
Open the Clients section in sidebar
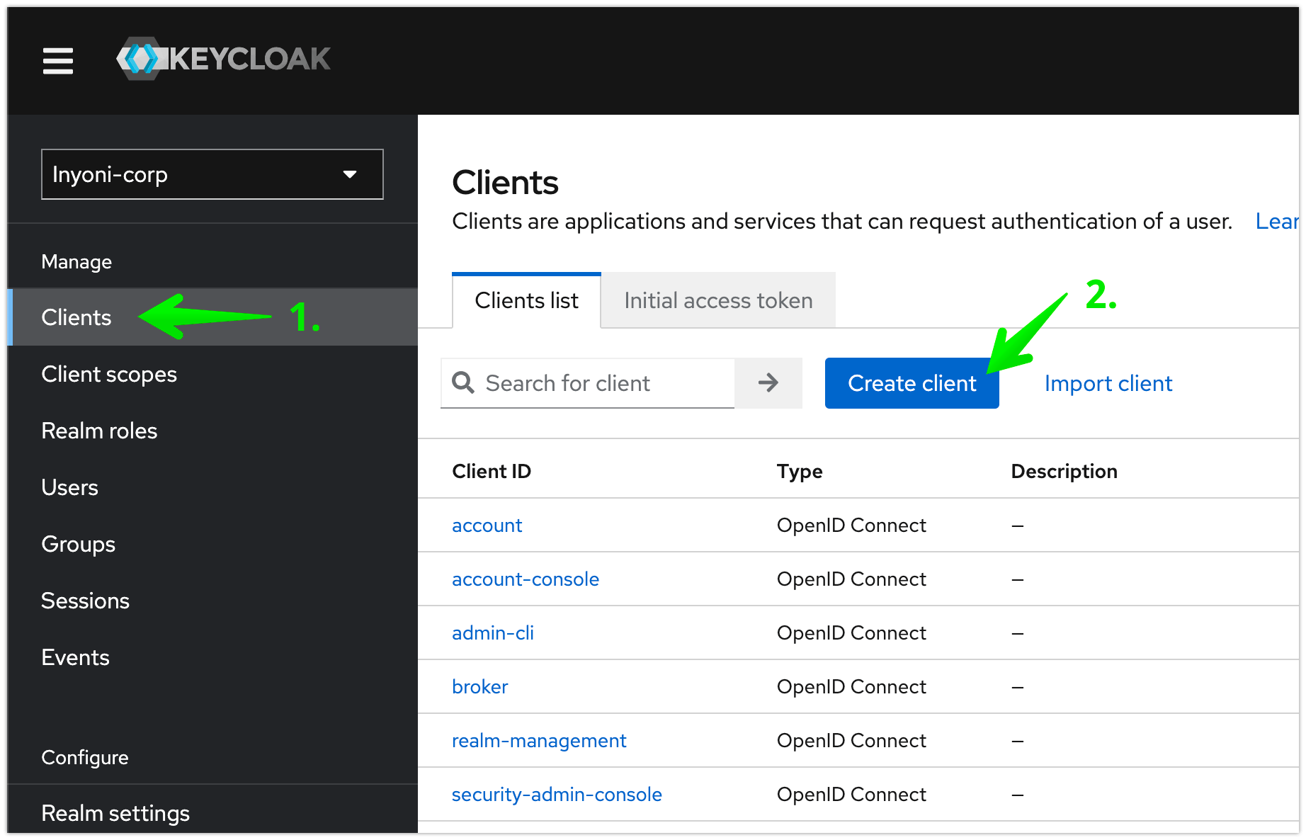76,317
